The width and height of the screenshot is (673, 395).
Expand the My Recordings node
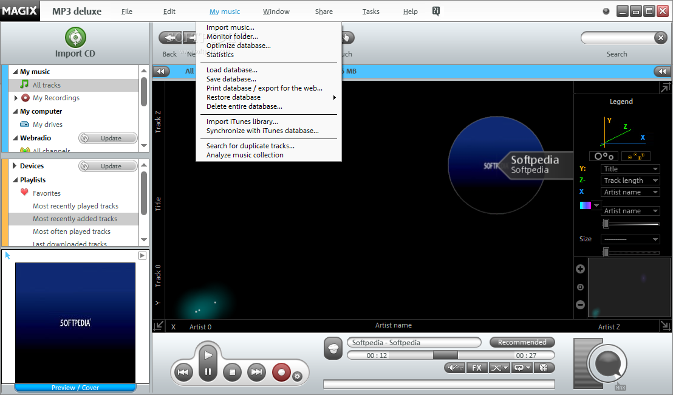coord(16,98)
